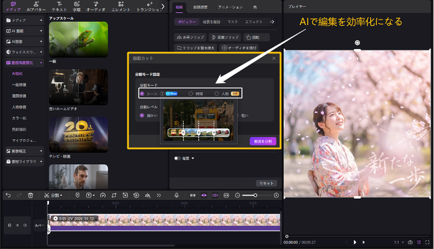Select the マイプロジェクト sidebar item
Screen dimensions: 434x249
click(x=24, y=140)
